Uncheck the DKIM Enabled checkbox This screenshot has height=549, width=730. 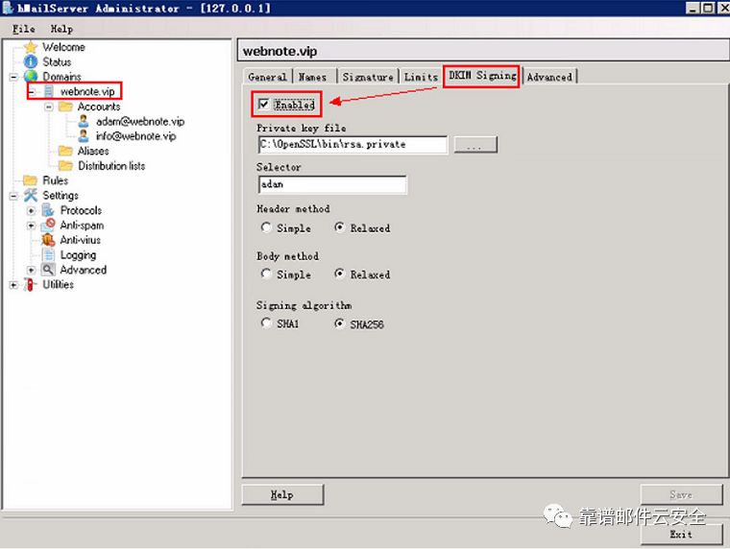(x=263, y=105)
